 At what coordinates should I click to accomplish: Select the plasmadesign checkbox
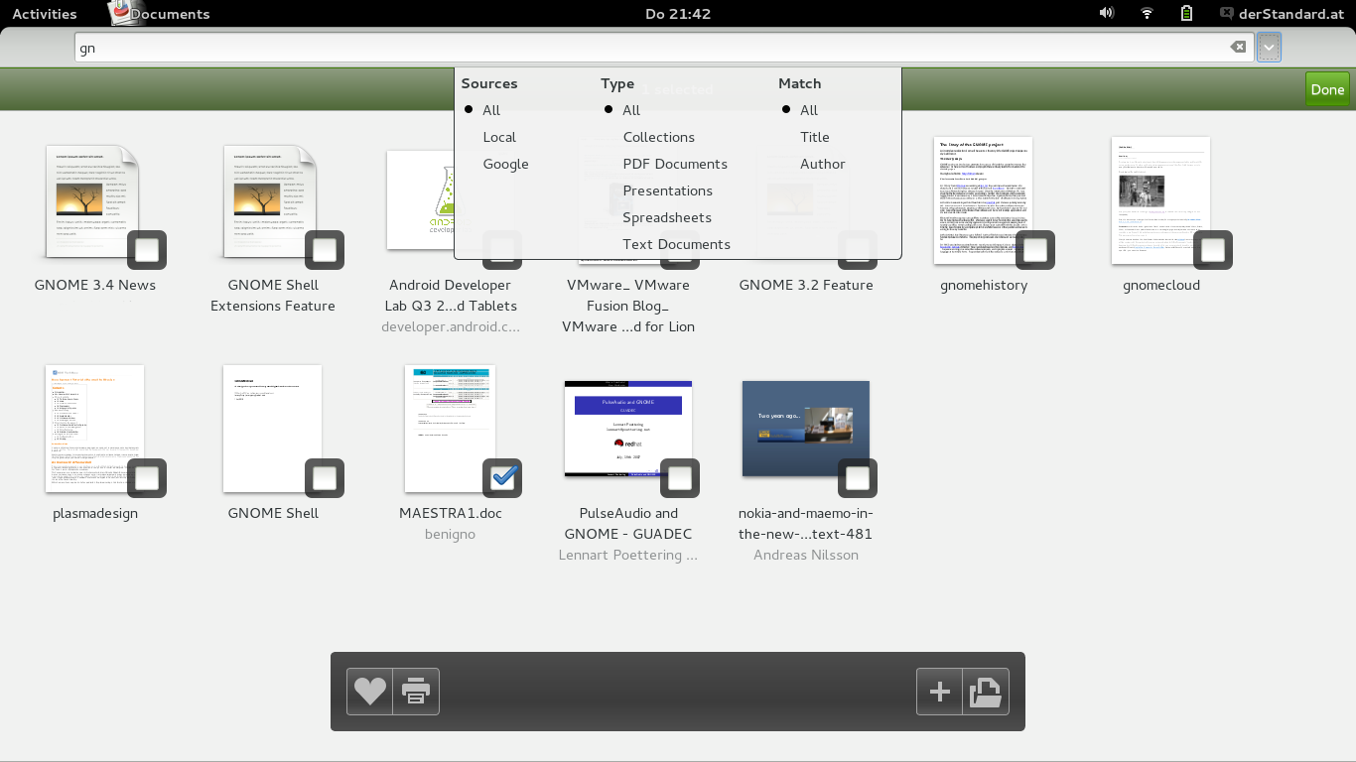(147, 478)
